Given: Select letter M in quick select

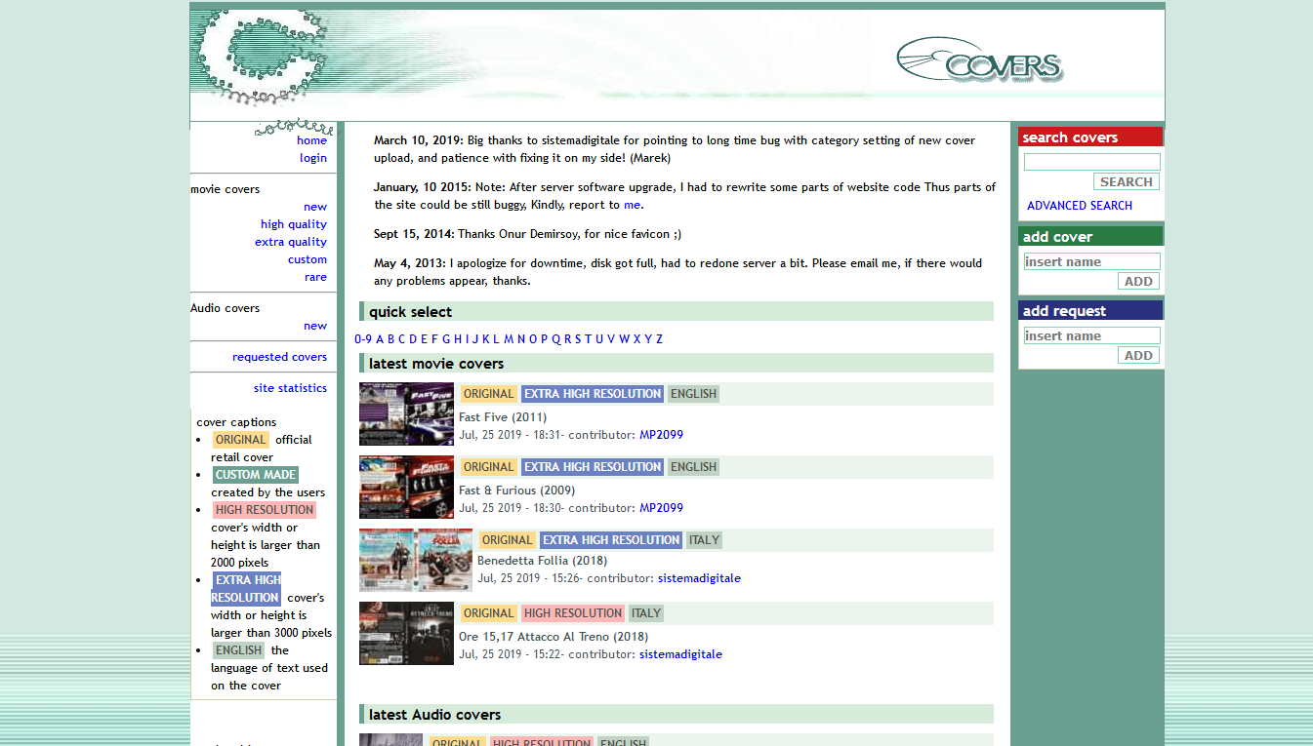Looking at the screenshot, I should tap(508, 339).
